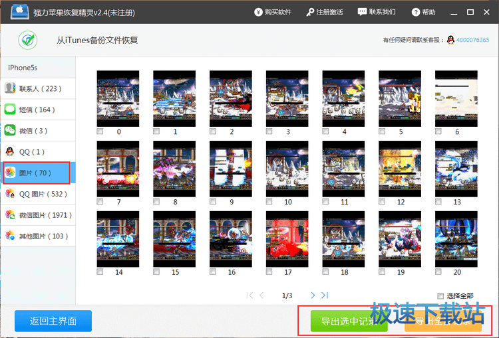Click the yen coin icon for 购买软件

(258, 13)
